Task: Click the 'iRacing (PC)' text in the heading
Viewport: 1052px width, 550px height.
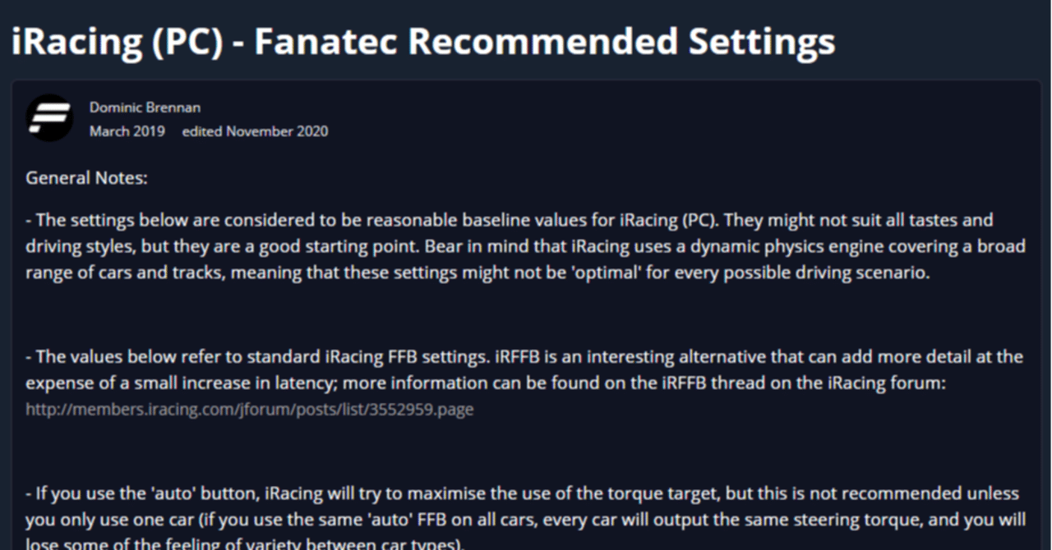Action: tap(118, 41)
